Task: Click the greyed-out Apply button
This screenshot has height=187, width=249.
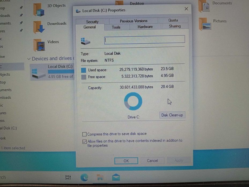Action: (179, 160)
